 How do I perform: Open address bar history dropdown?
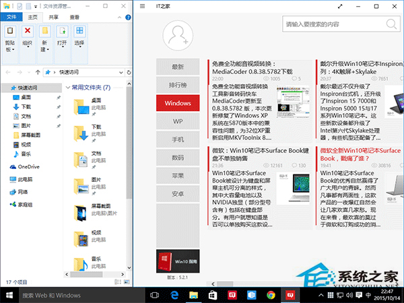pos(121,73)
